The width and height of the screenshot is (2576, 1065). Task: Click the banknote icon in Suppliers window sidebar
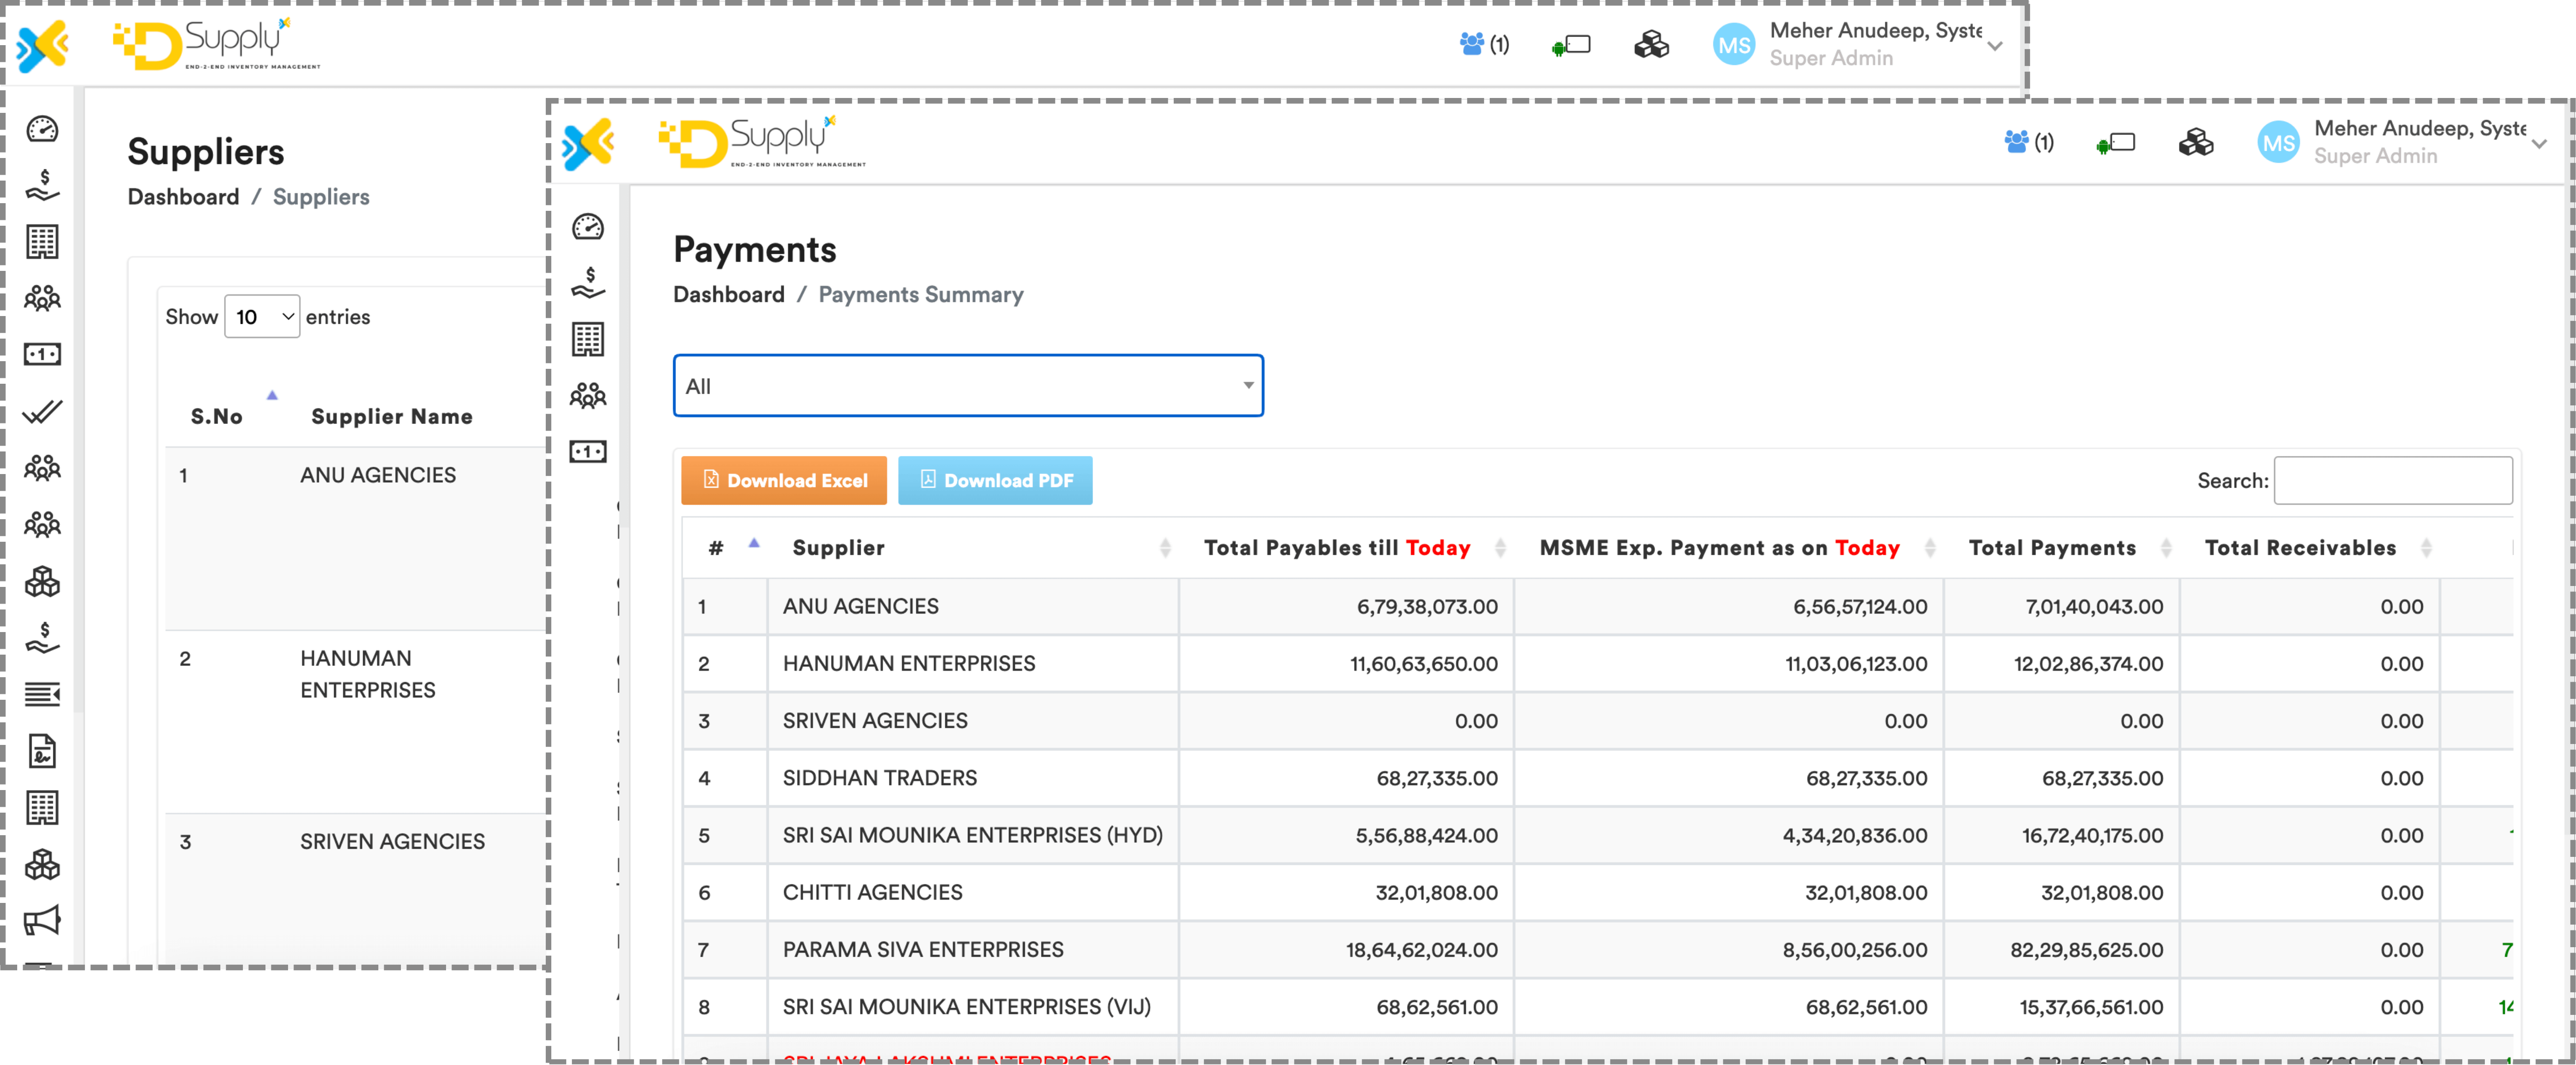(x=42, y=354)
